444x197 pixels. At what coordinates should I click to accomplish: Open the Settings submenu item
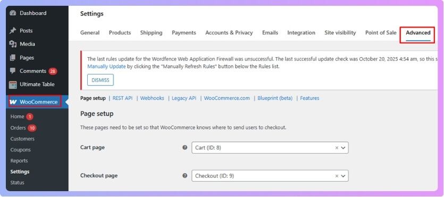[20, 172]
